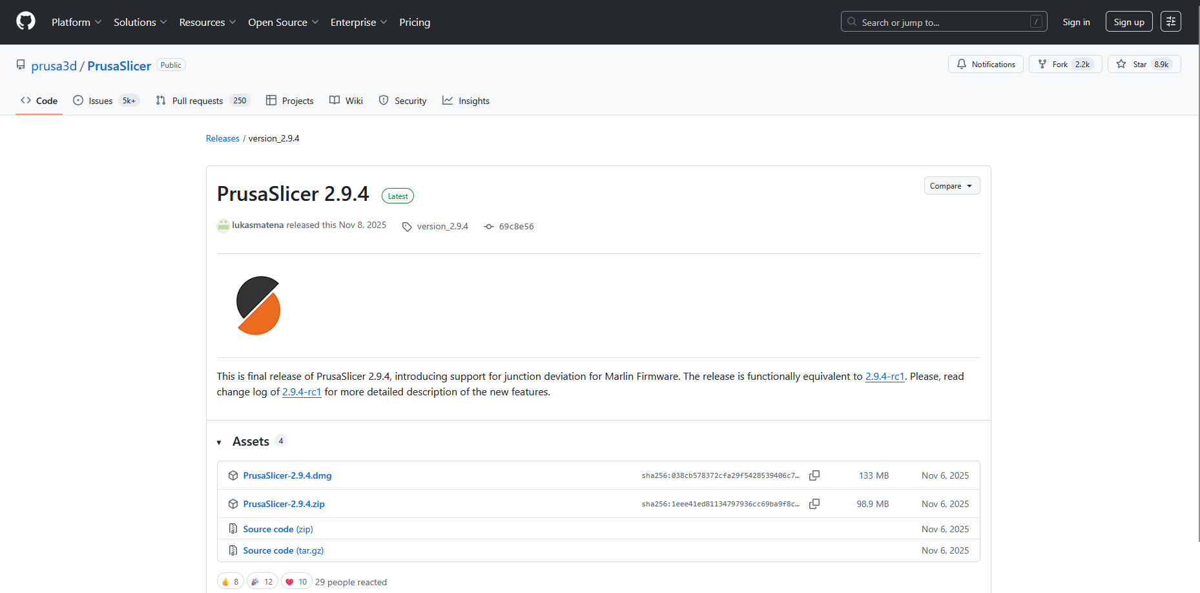Viewport: 1200px width, 593px height.
Task: Click the GitHub logo icon
Action: 26,21
